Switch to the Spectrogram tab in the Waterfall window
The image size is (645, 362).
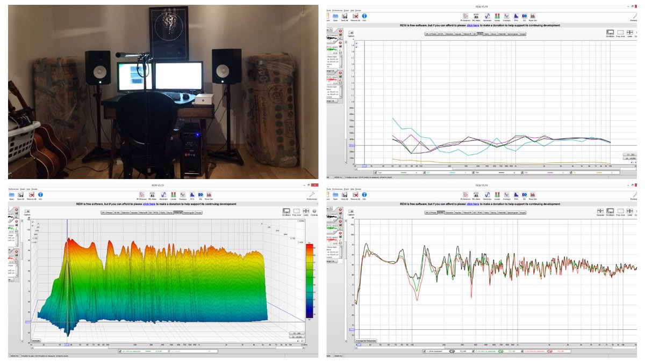tap(189, 213)
